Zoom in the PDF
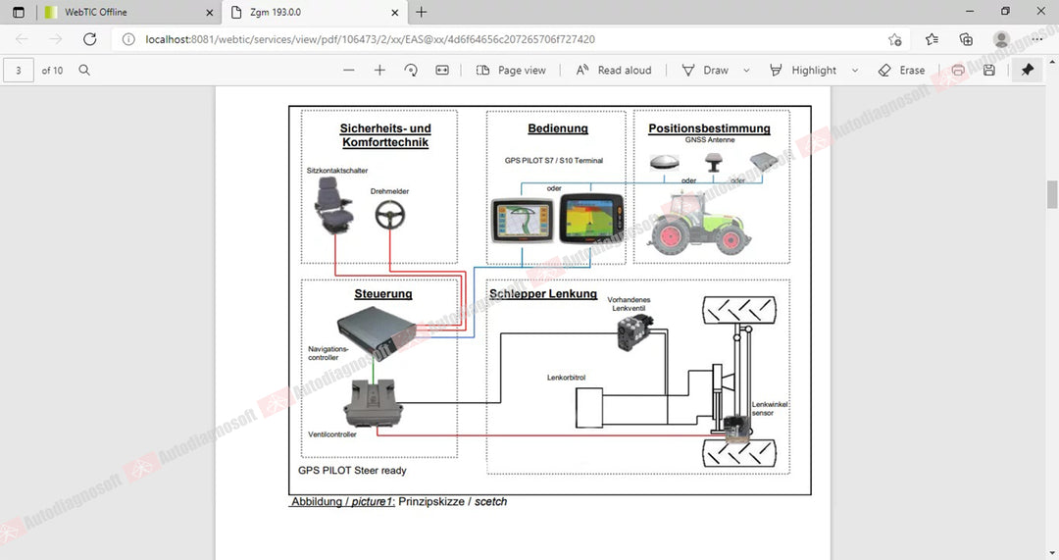This screenshot has height=560, width=1059. pyautogui.click(x=379, y=71)
